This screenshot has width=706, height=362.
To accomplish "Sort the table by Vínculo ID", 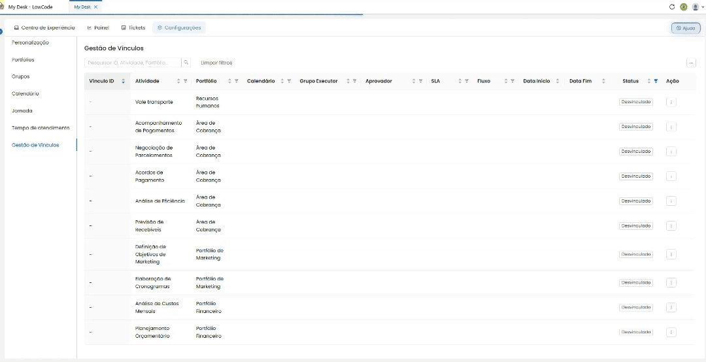I will point(124,82).
